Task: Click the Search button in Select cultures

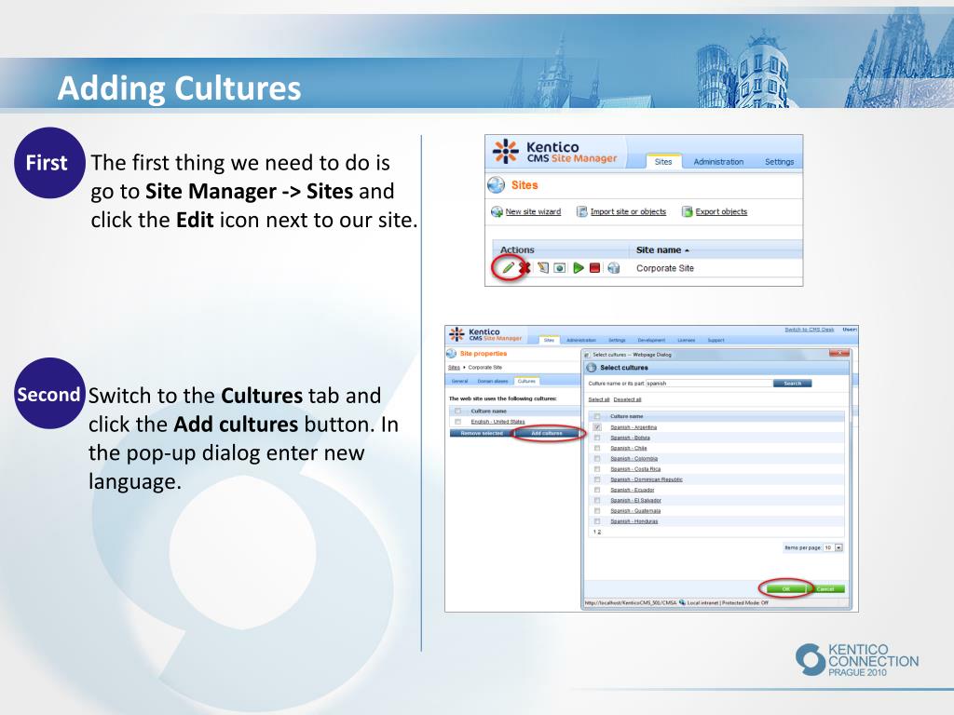Action: [792, 383]
